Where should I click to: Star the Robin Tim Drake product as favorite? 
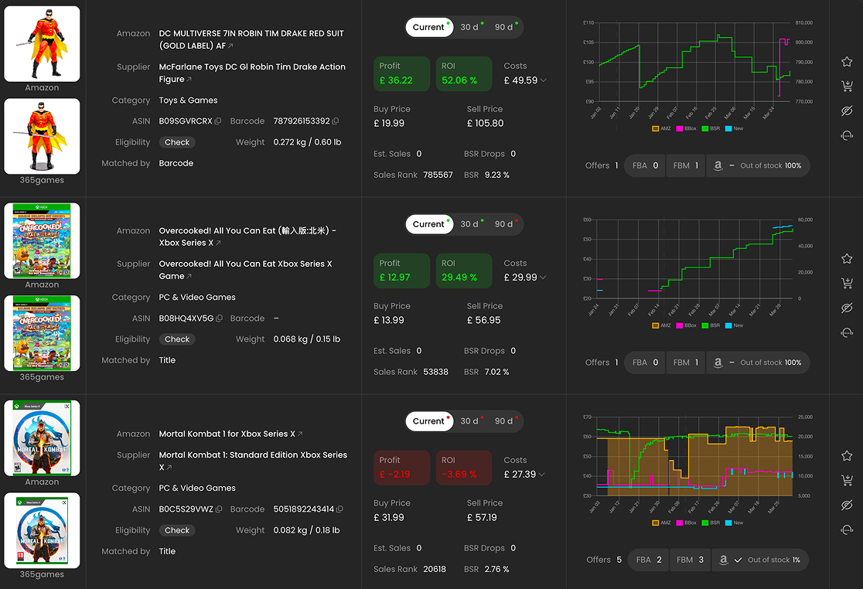pos(847,62)
